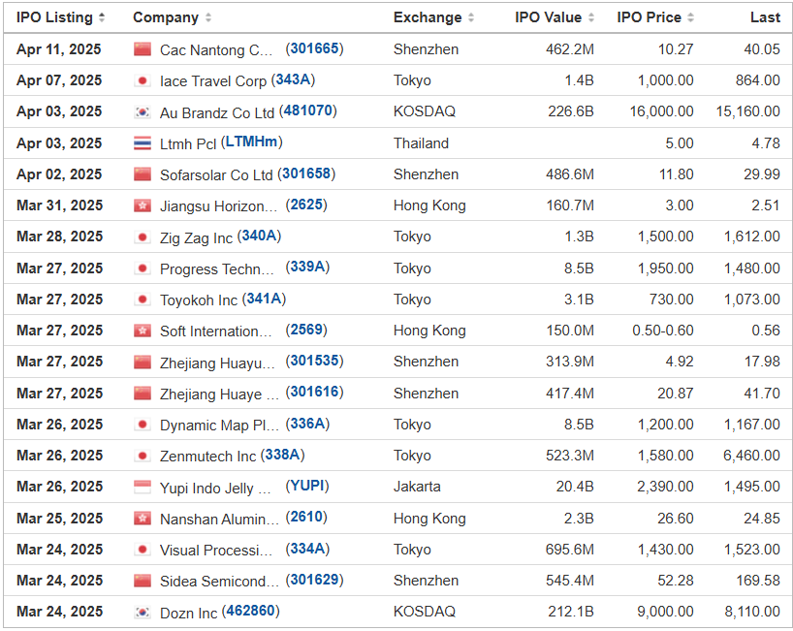Click the 'KOSDAQ' cell in Au Brandz row
Image resolution: width=793 pixels, height=631 pixels.
coord(425,111)
